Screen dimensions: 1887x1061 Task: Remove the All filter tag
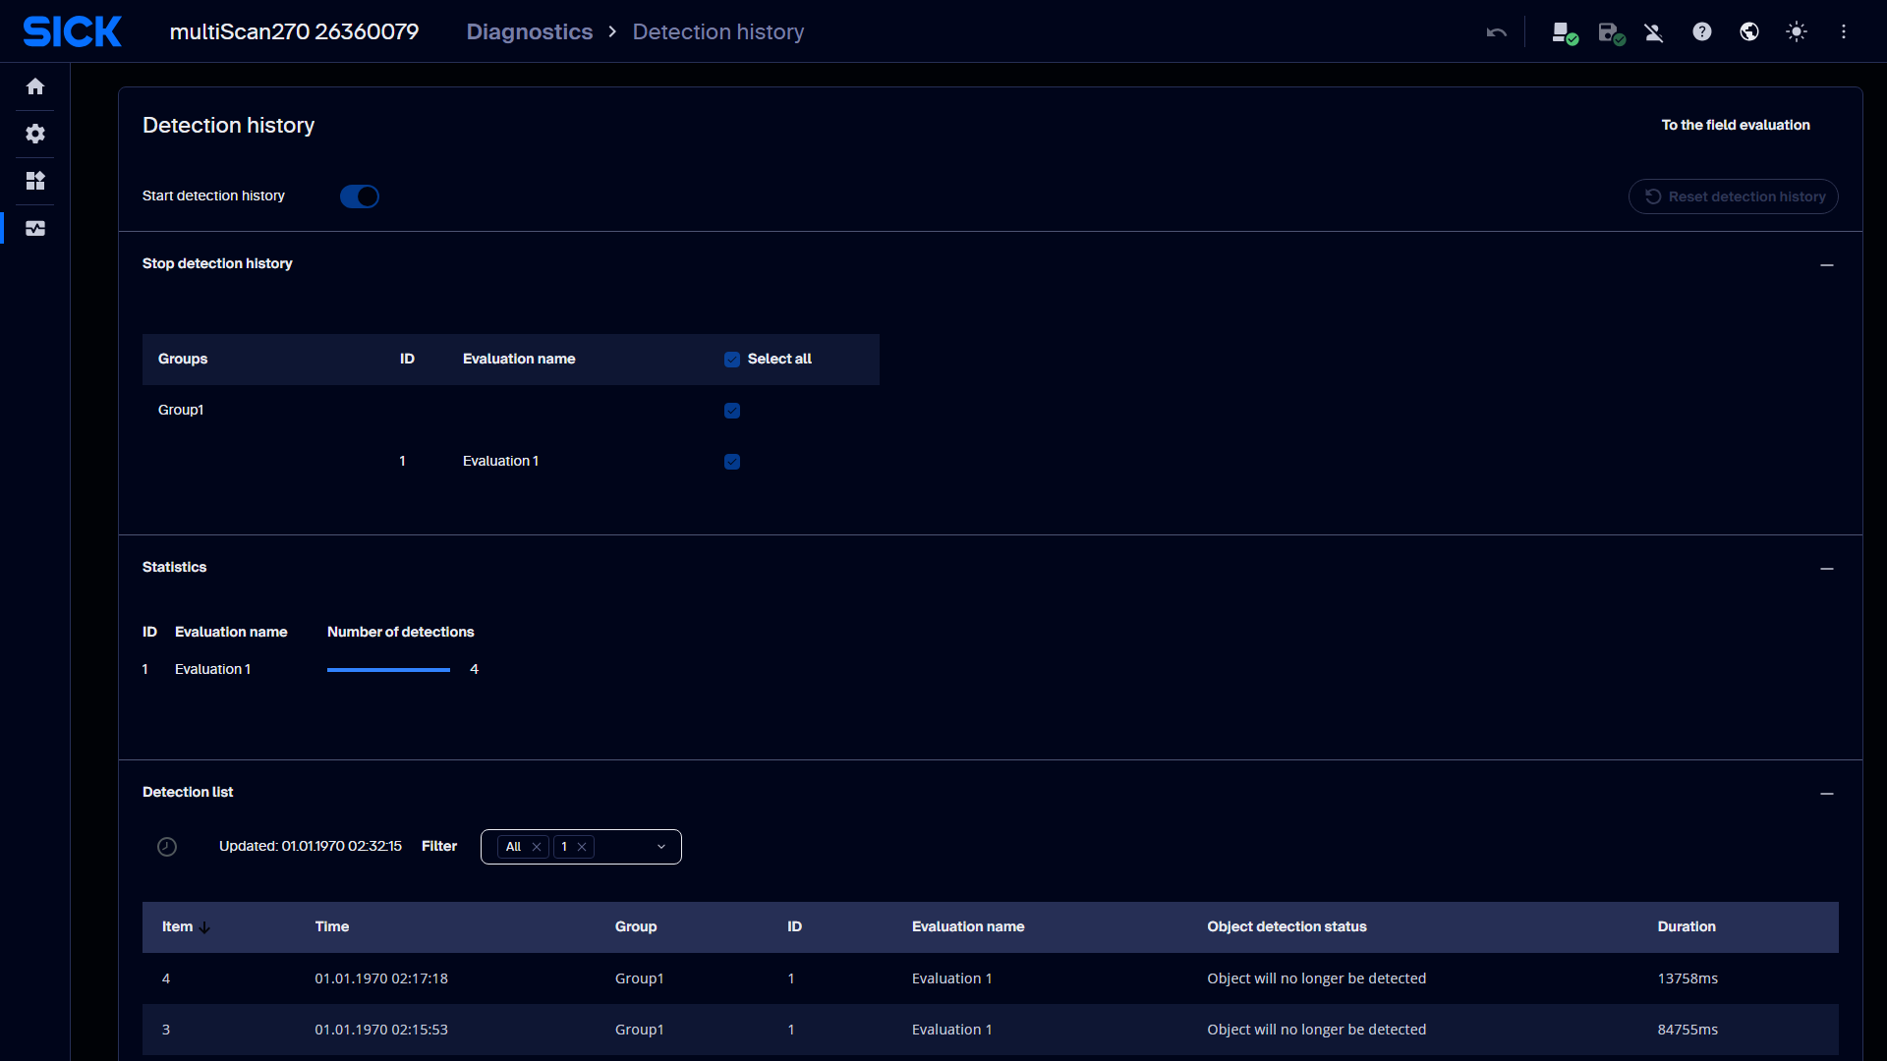[537, 847]
